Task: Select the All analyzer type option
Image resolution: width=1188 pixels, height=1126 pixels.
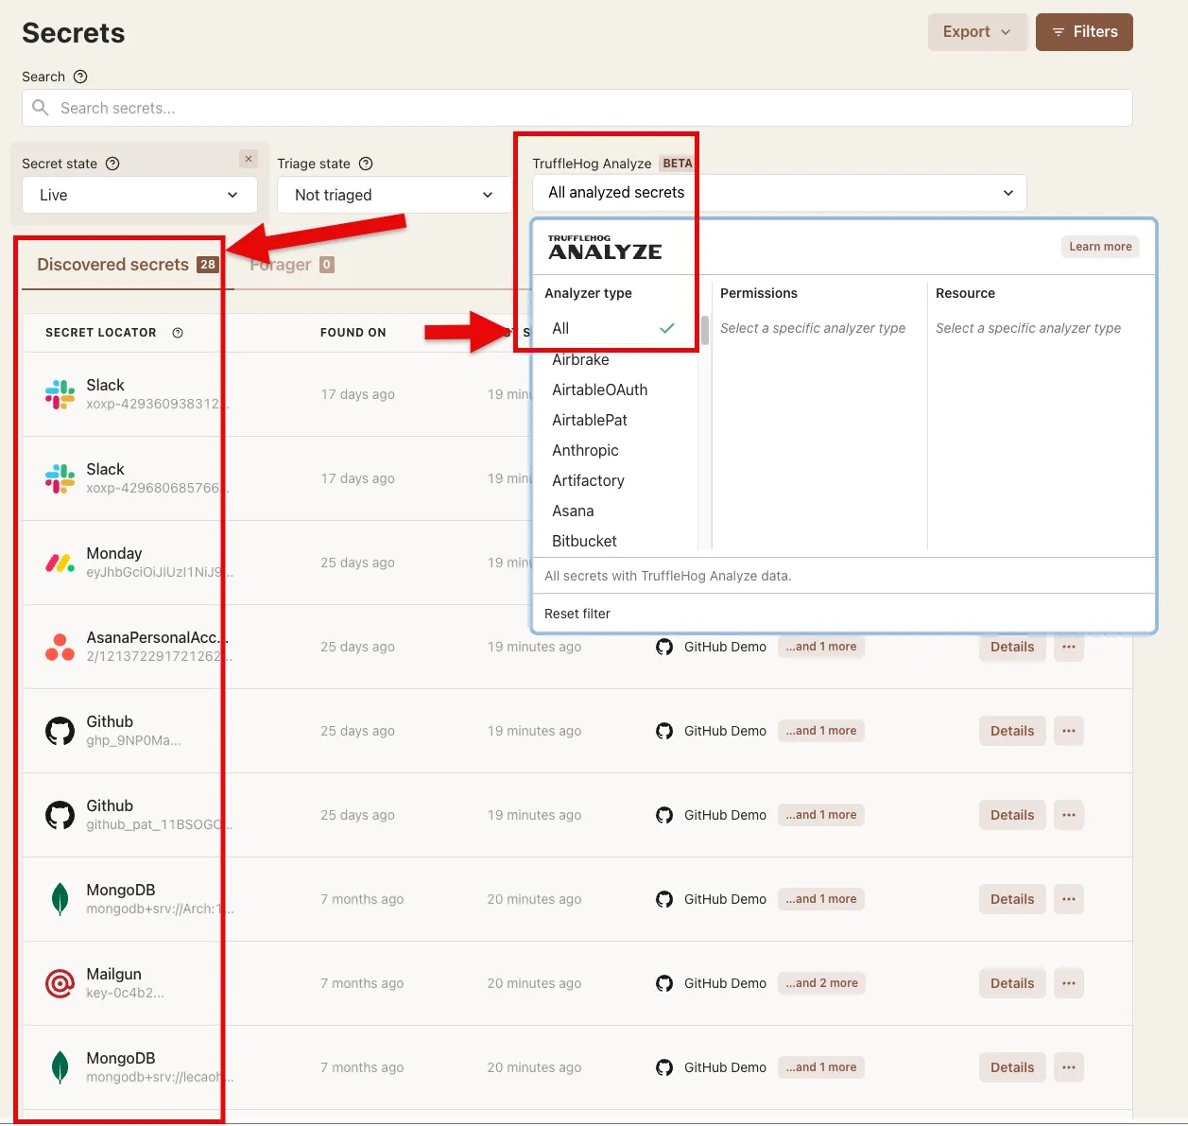Action: [613, 328]
